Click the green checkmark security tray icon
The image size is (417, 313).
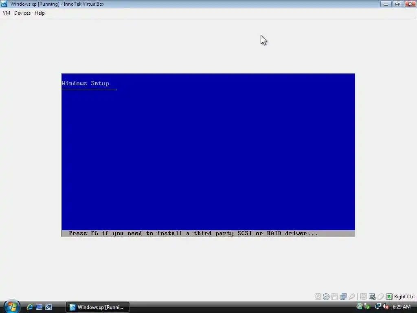click(x=367, y=307)
